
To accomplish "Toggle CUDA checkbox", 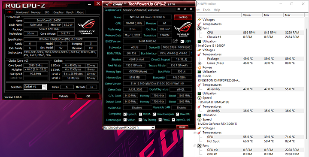I will tap(140, 114).
